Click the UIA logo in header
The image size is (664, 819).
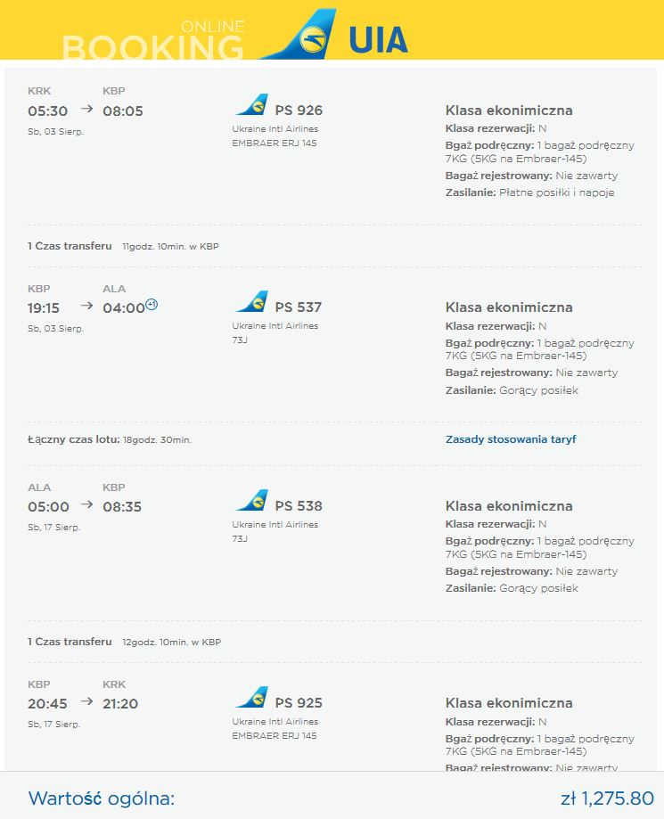(x=334, y=34)
